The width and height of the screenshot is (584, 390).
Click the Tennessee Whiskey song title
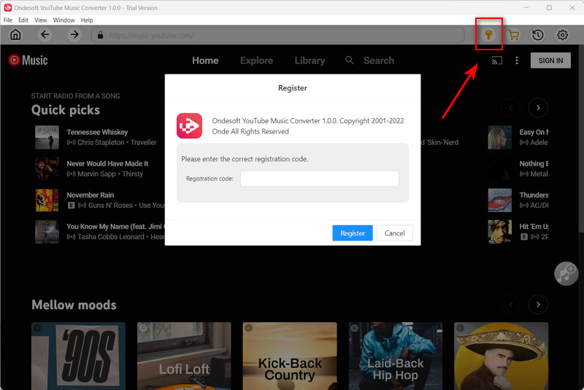97,132
